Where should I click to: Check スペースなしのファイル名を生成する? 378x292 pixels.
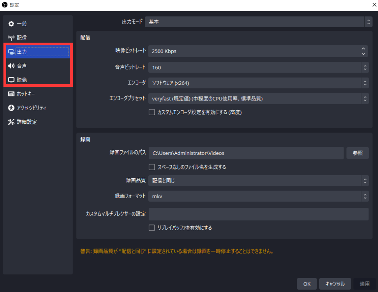point(152,167)
